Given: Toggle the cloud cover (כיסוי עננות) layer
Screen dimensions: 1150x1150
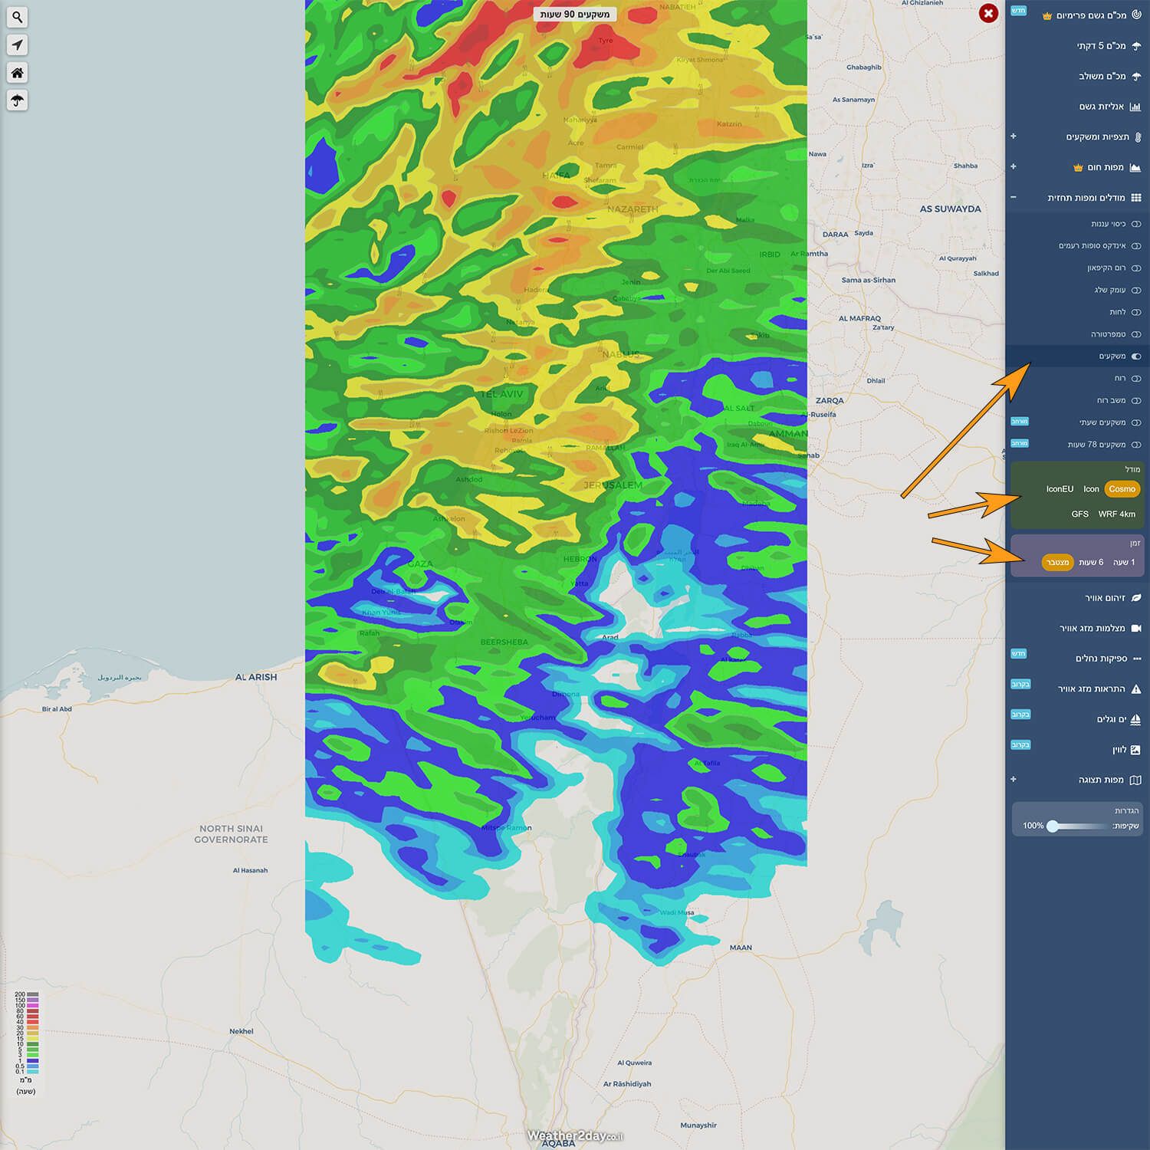Looking at the screenshot, I should (x=1136, y=224).
